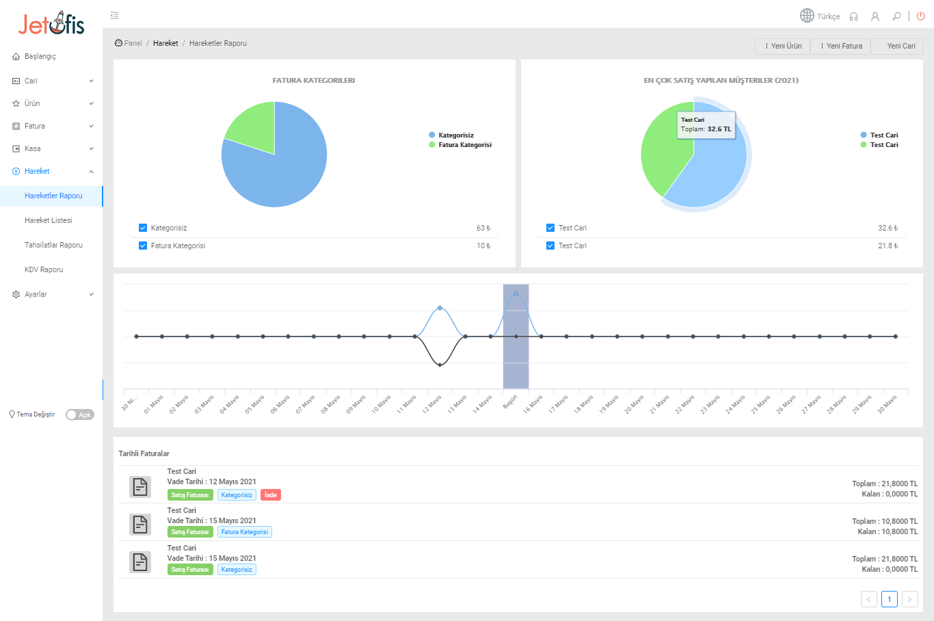
Task: Click the Panel breadcrumb link
Action: click(133, 43)
